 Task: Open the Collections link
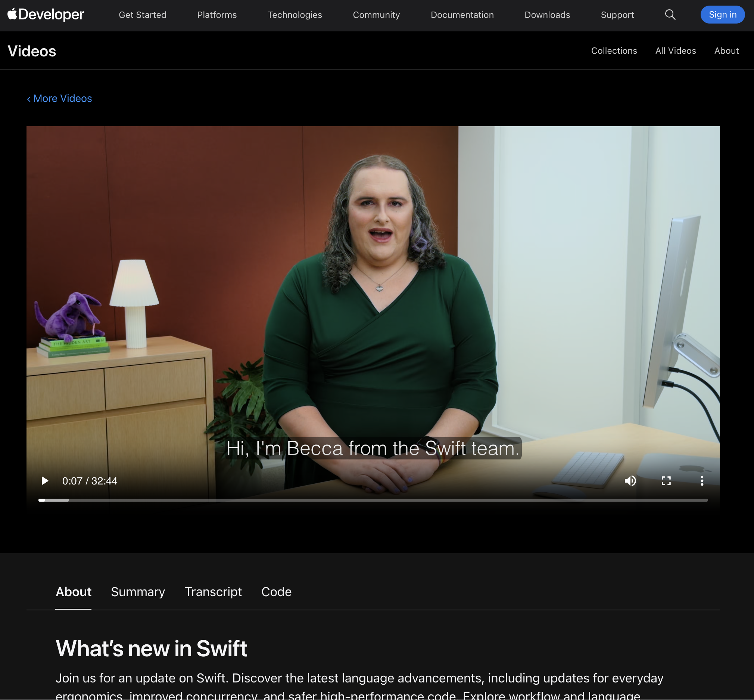point(614,51)
